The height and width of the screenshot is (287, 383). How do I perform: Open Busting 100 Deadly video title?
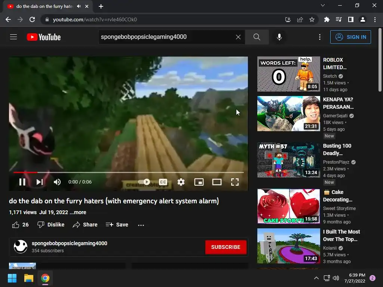point(337,149)
